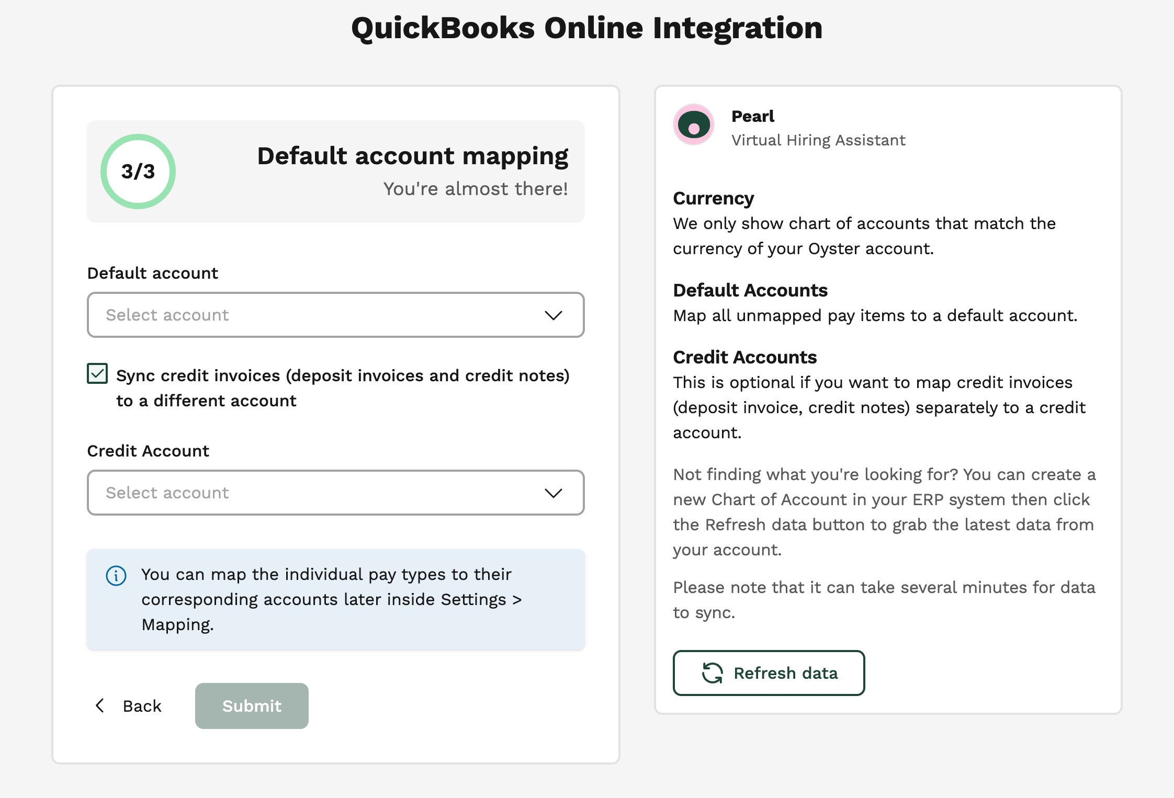Go Back to previous step
Screen dimensions: 1174x798
(129, 705)
